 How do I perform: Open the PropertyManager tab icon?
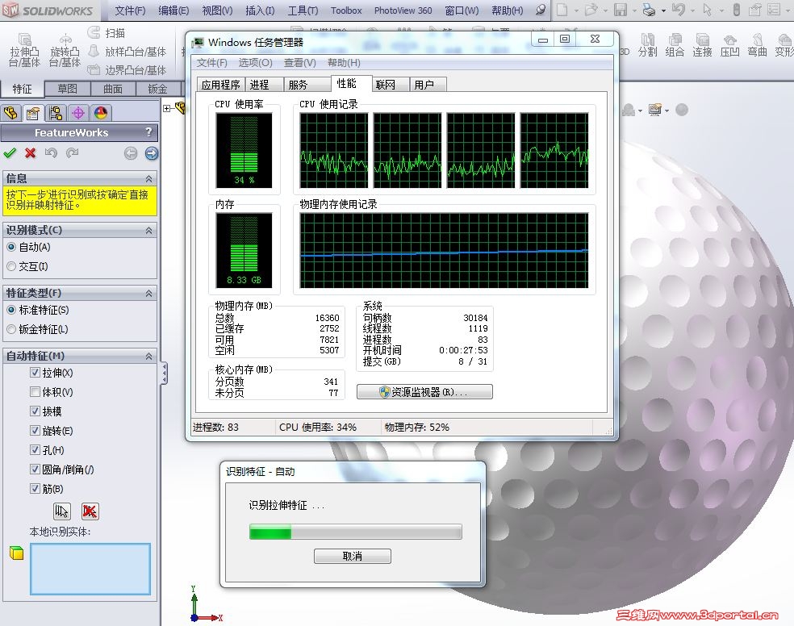click(x=33, y=113)
